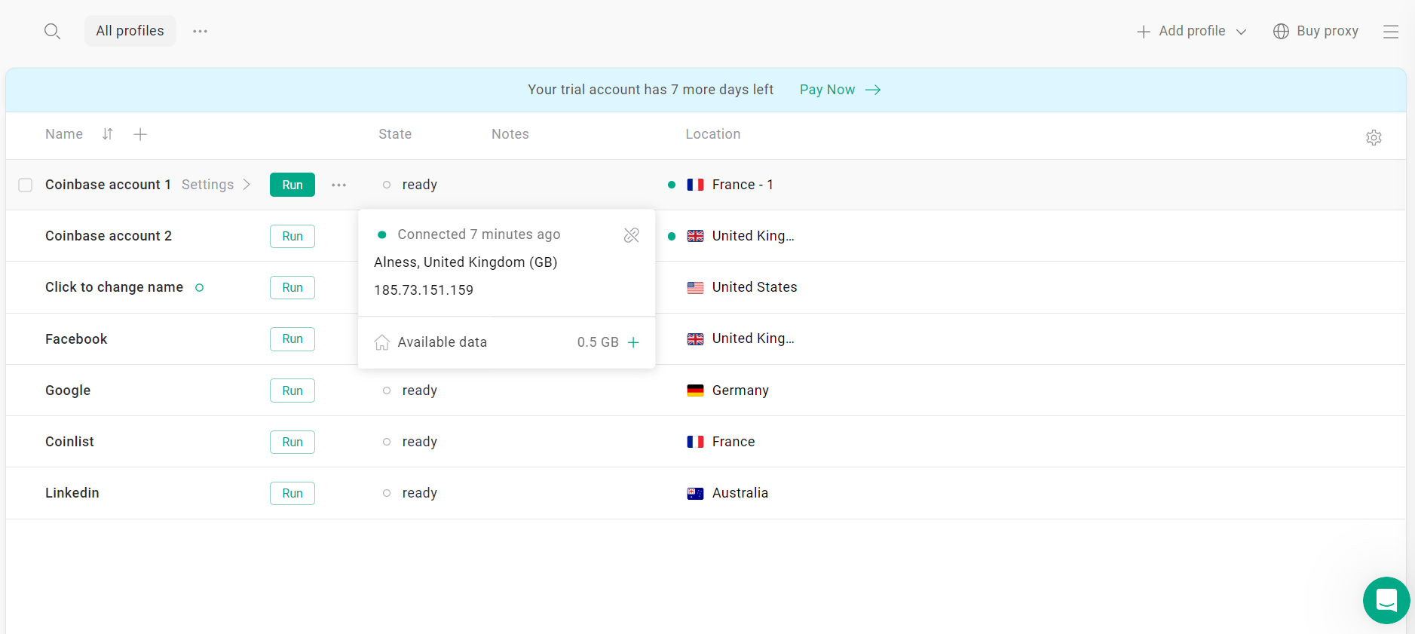The image size is (1415, 634).
Task: Click the disconnect proxy icon in the popup
Action: tap(632, 235)
